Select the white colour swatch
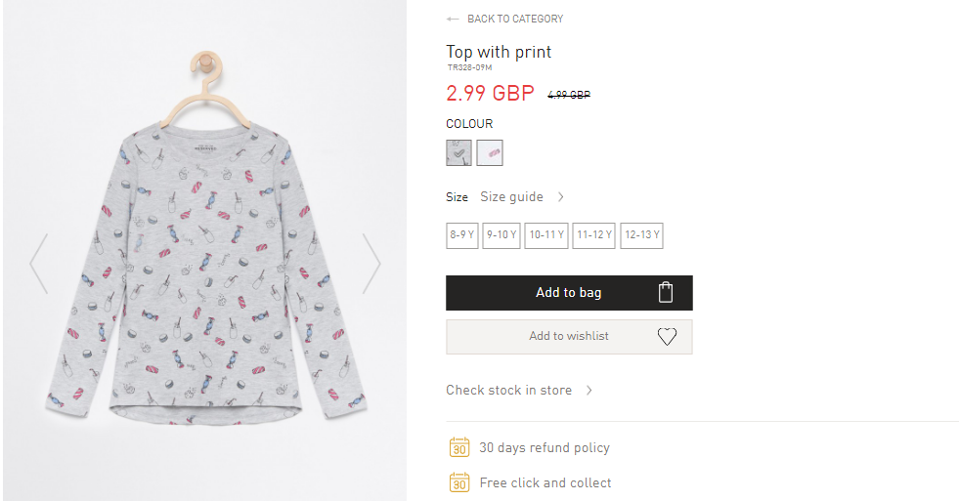The image size is (959, 501). click(490, 152)
